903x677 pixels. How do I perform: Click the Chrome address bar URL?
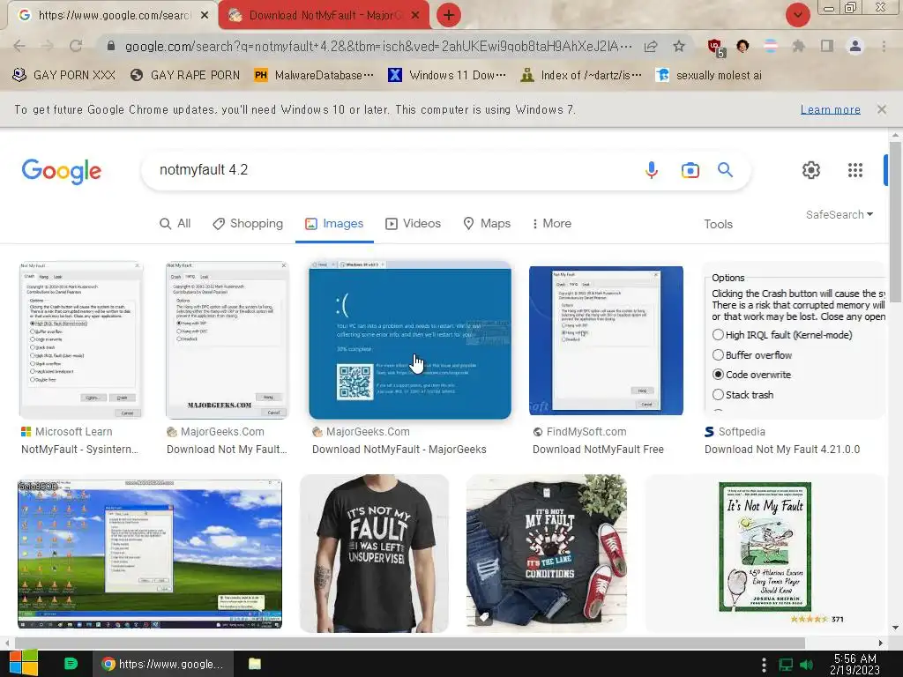point(377,46)
